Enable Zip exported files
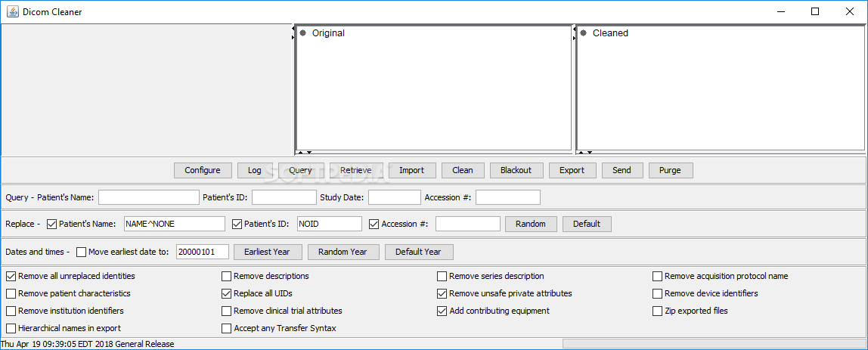Viewport: 868px width, 350px height. pyautogui.click(x=657, y=311)
